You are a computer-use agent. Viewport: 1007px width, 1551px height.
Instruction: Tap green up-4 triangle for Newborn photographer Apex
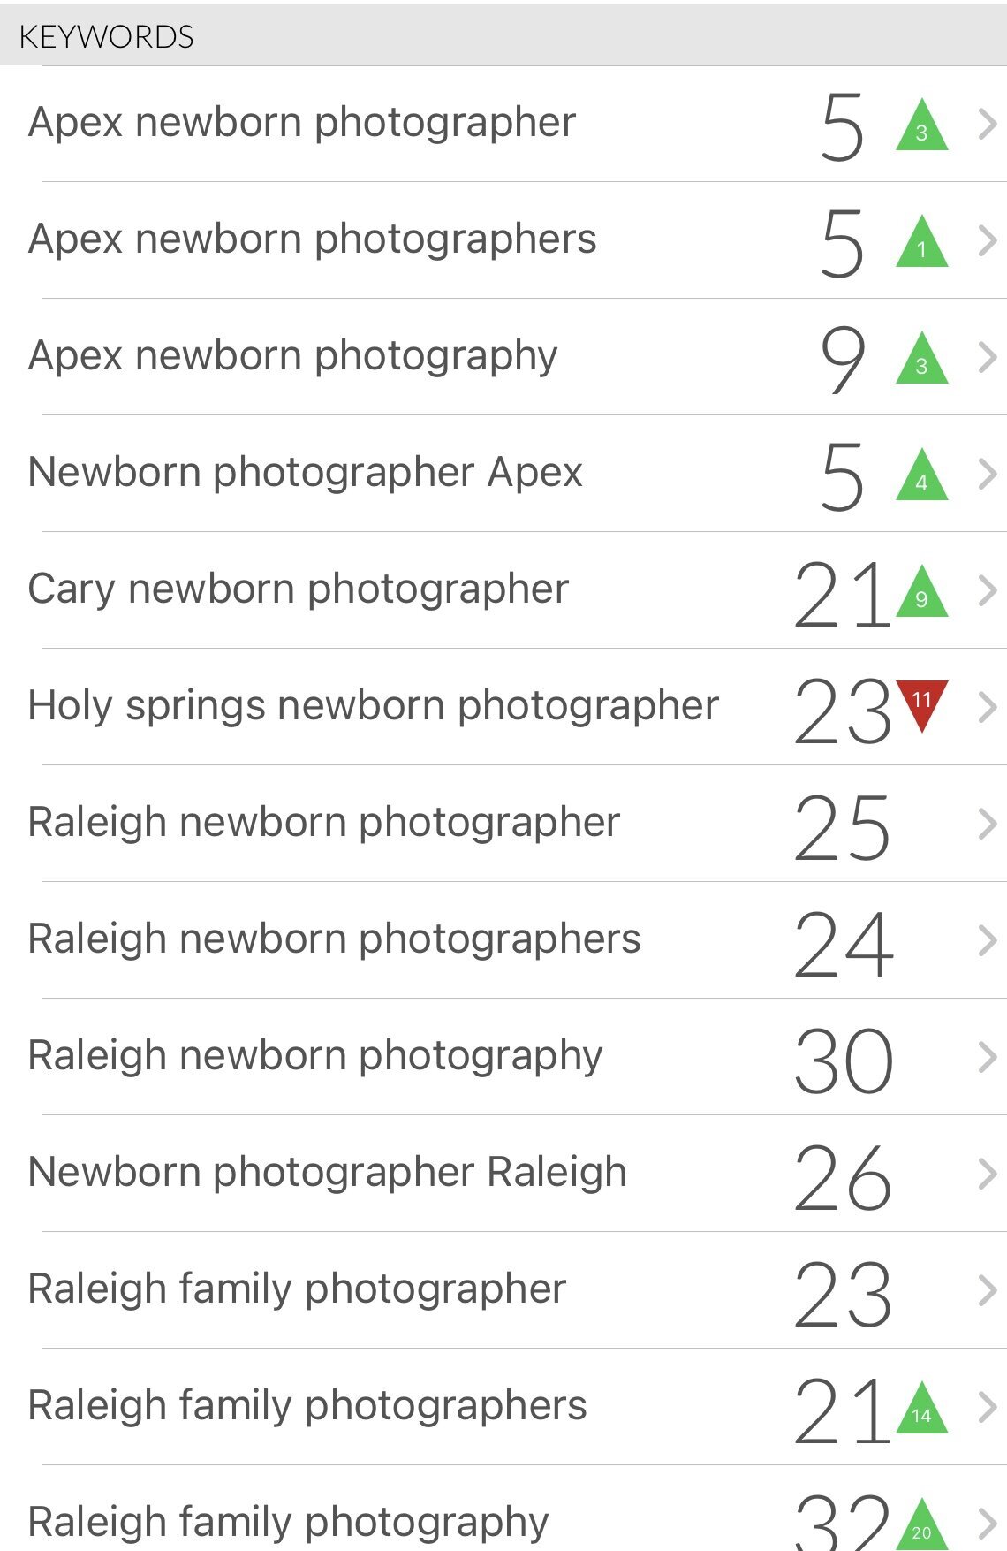(x=921, y=478)
